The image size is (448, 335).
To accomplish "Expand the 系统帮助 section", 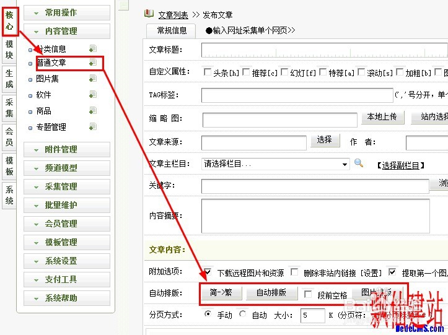I will [x=67, y=298].
